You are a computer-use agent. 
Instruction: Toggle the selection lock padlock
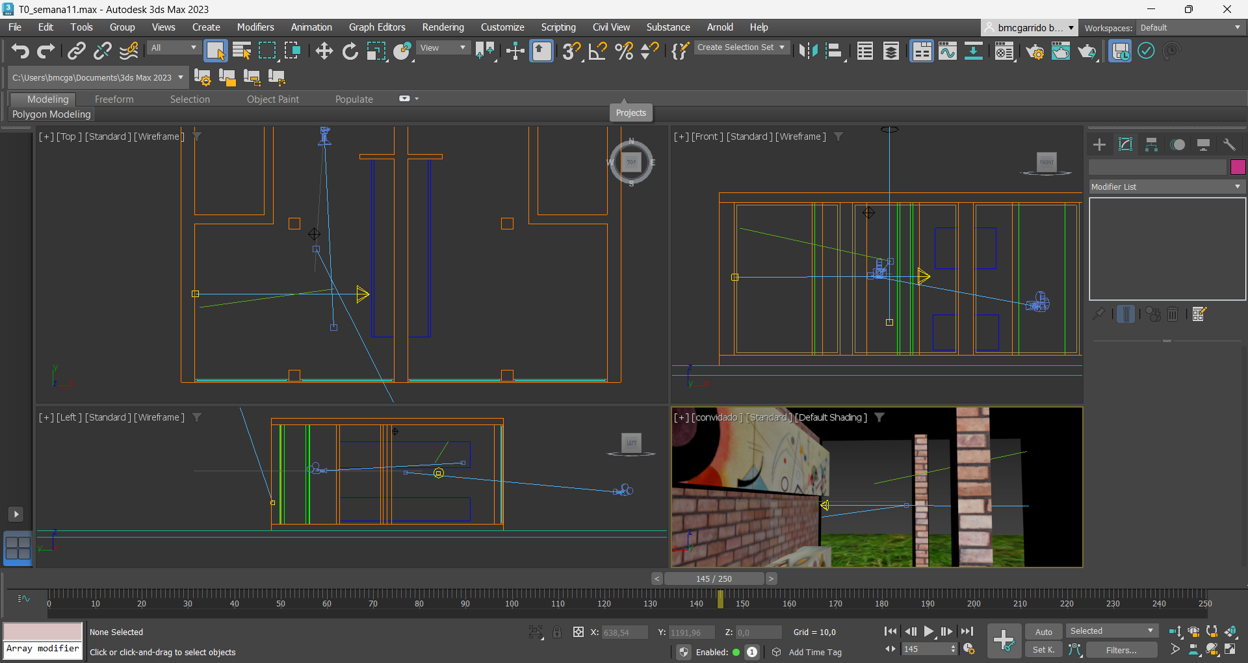[557, 632]
